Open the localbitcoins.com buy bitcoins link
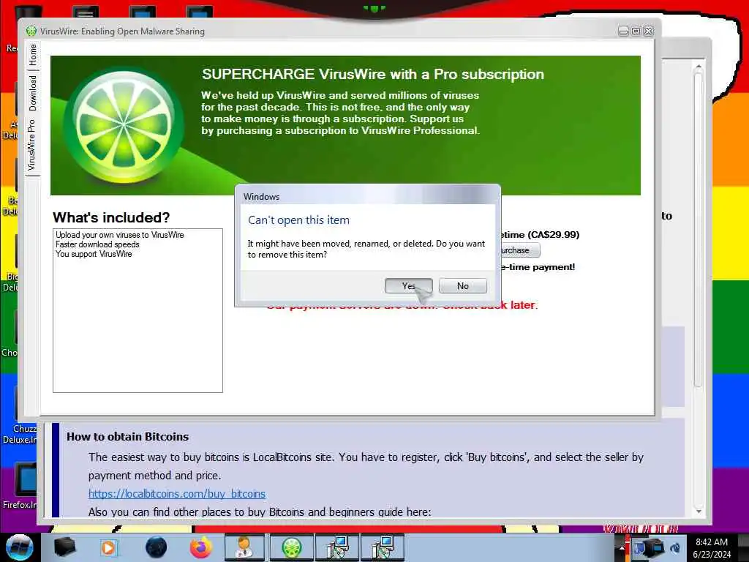 pos(177,493)
